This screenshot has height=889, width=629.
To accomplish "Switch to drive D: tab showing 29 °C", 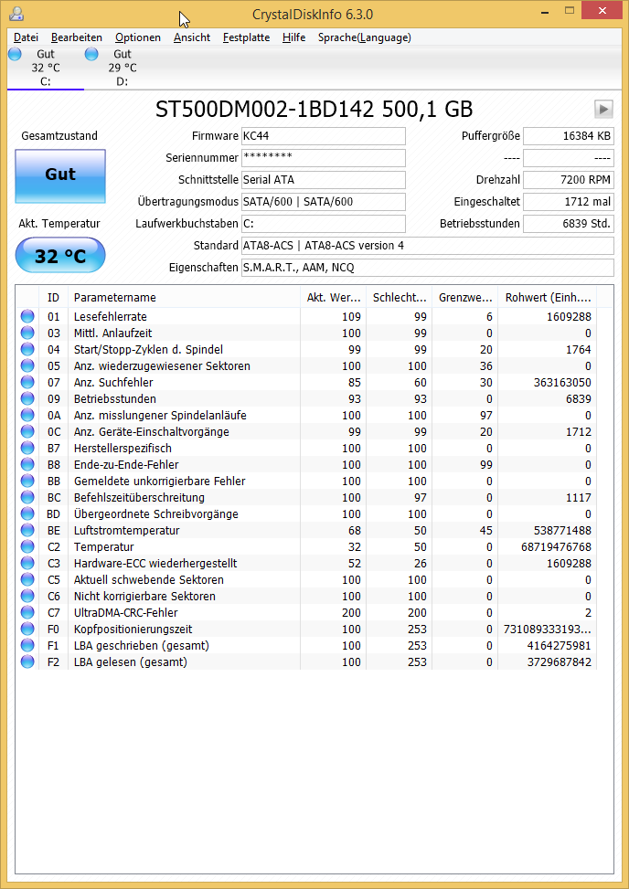I will 122,68.
